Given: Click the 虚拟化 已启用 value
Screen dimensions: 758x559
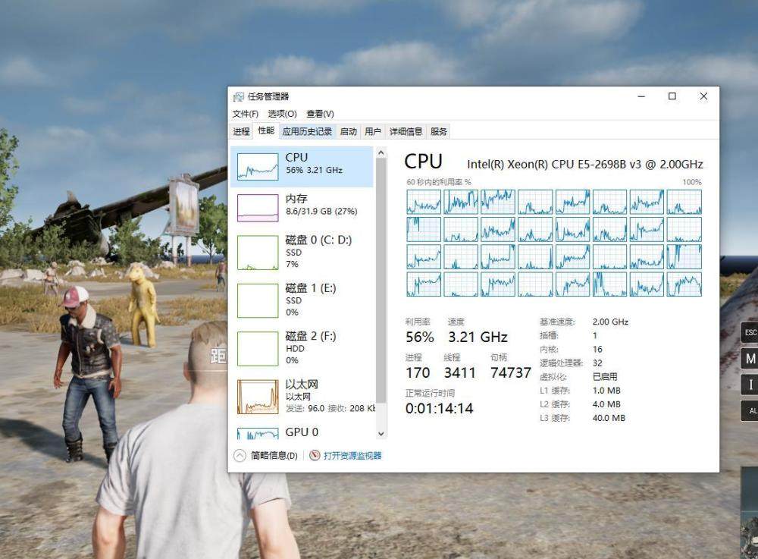Looking at the screenshot, I should (x=605, y=377).
